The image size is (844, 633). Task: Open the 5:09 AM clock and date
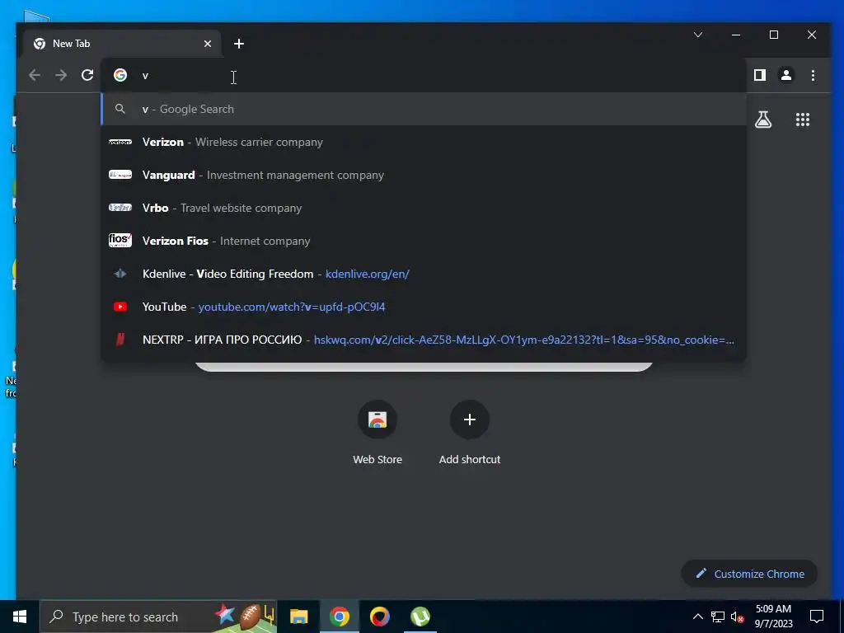click(773, 617)
